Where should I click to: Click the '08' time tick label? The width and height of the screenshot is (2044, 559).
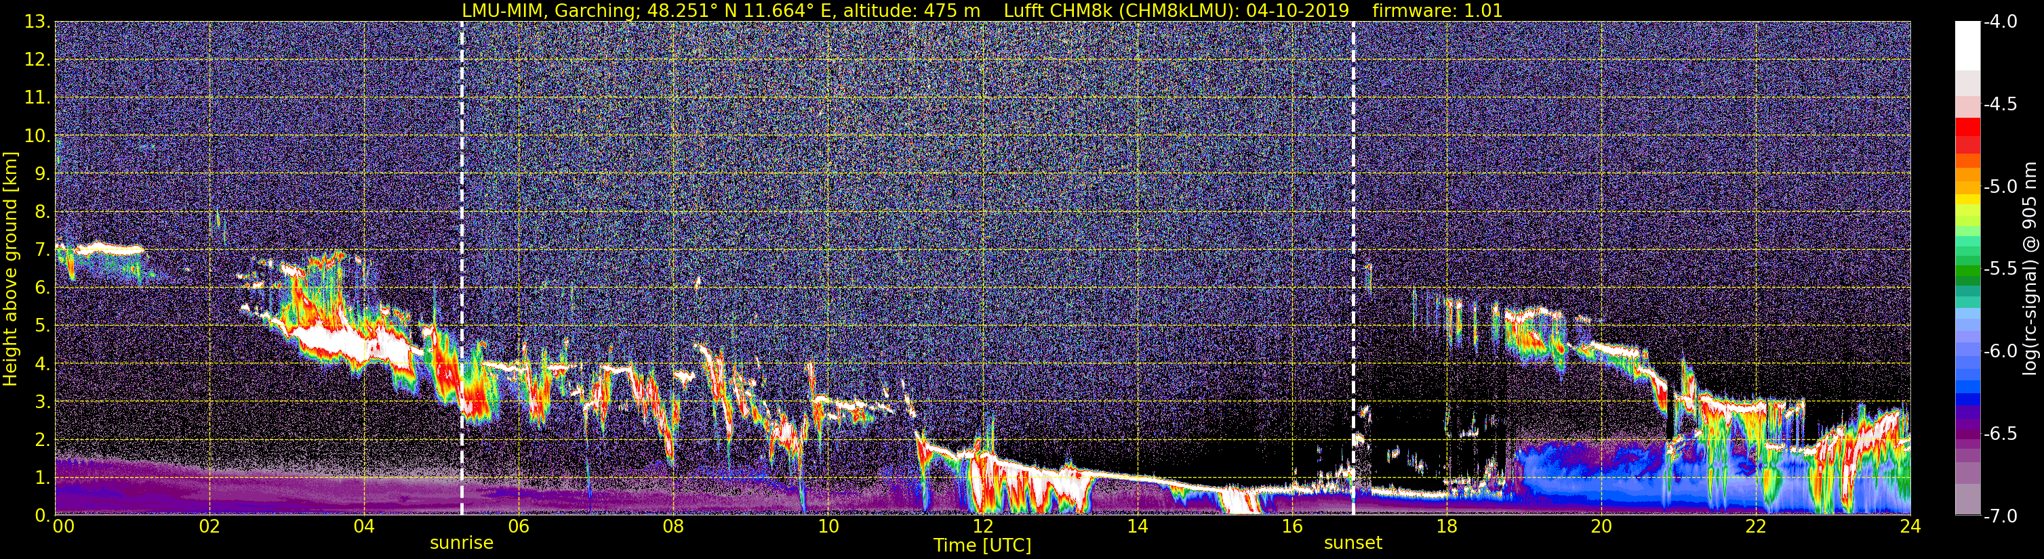(673, 527)
